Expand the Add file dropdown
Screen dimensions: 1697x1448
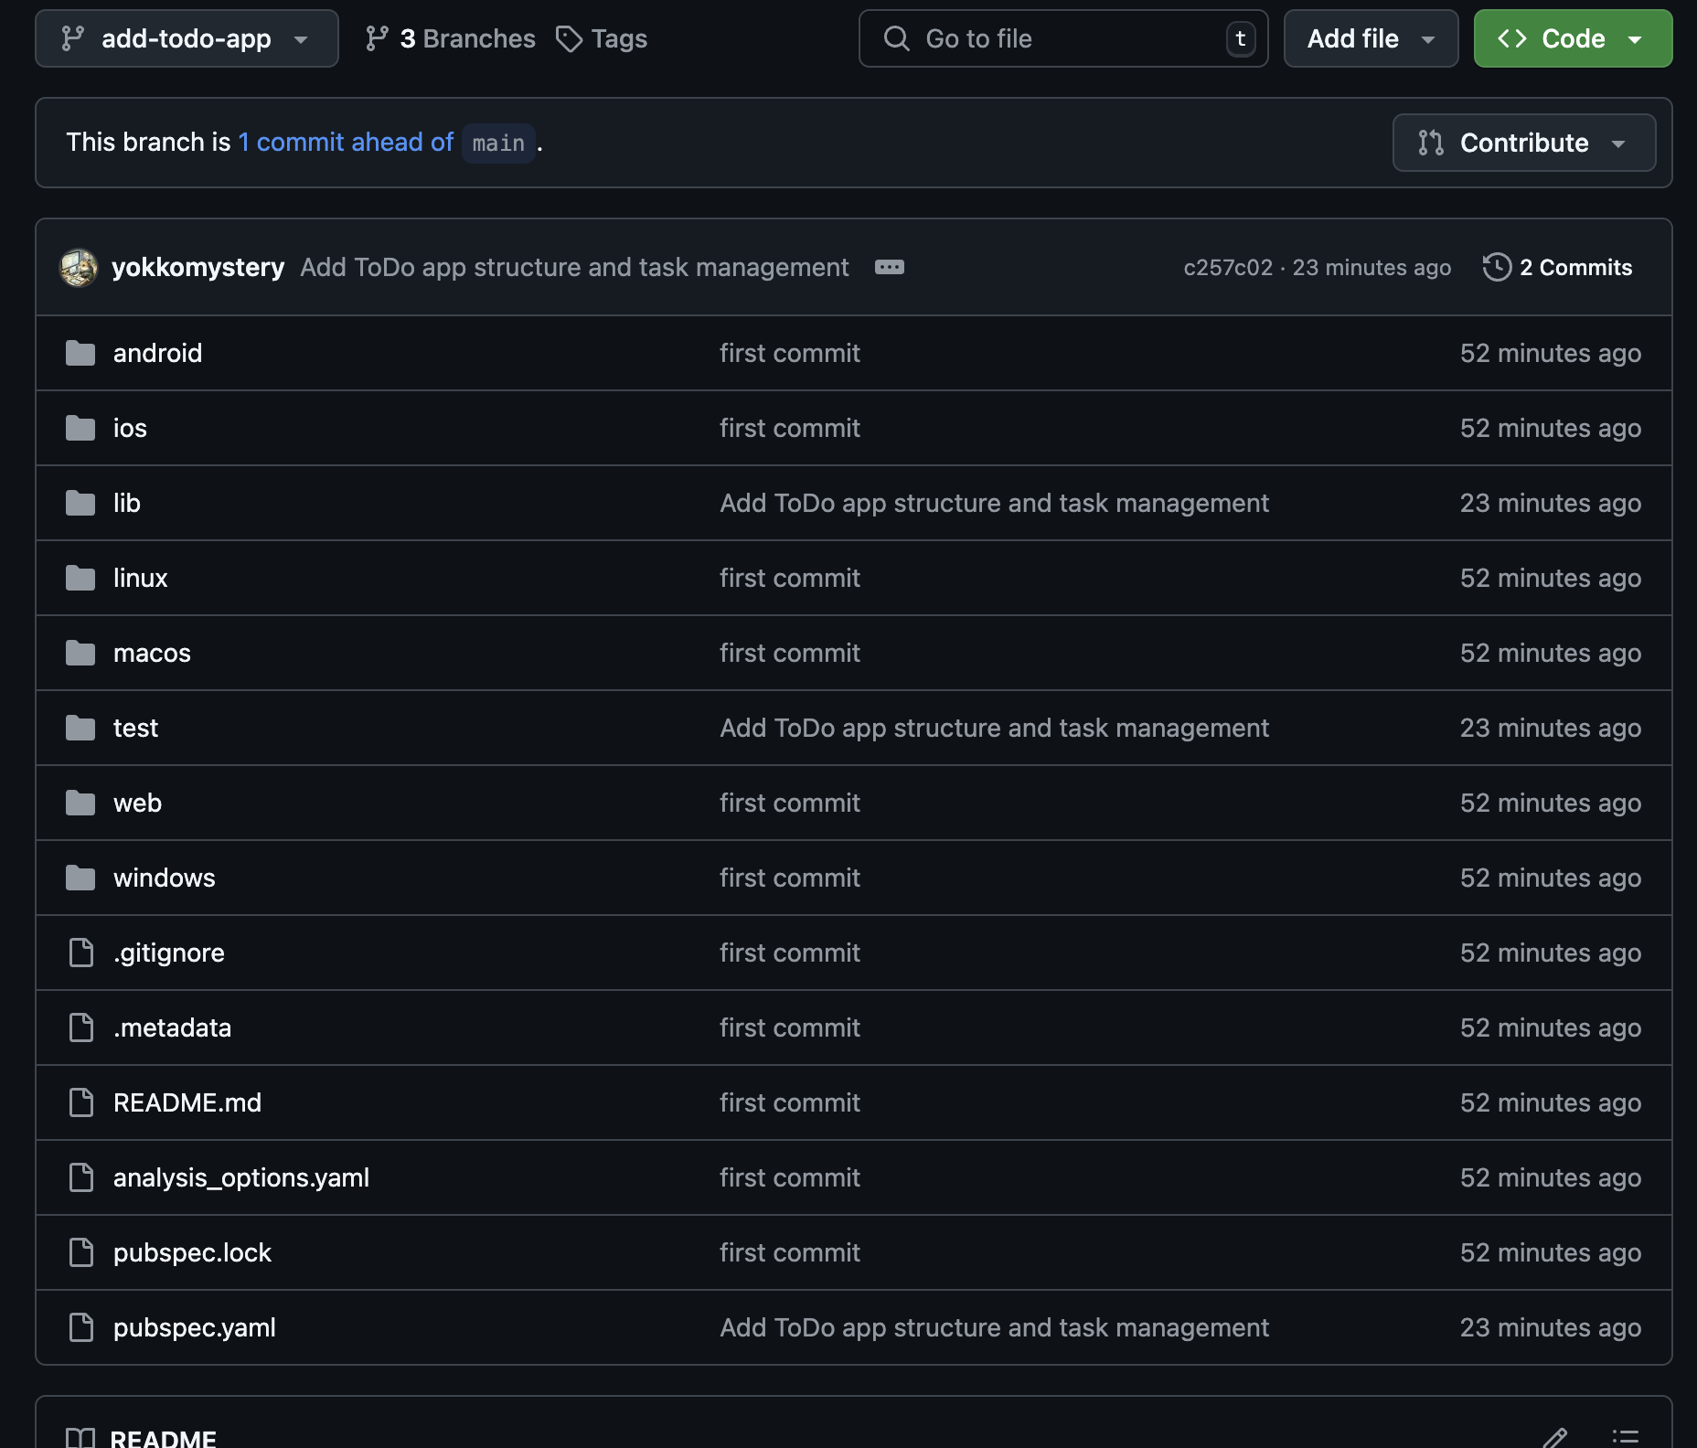coord(1370,38)
